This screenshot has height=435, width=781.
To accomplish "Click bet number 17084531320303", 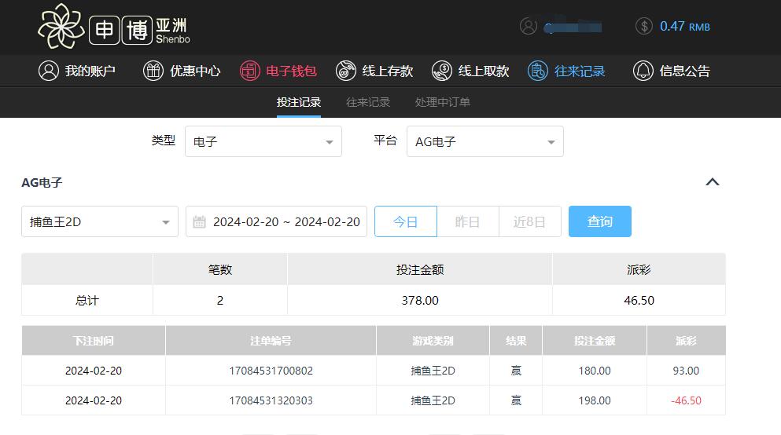I will pos(271,400).
